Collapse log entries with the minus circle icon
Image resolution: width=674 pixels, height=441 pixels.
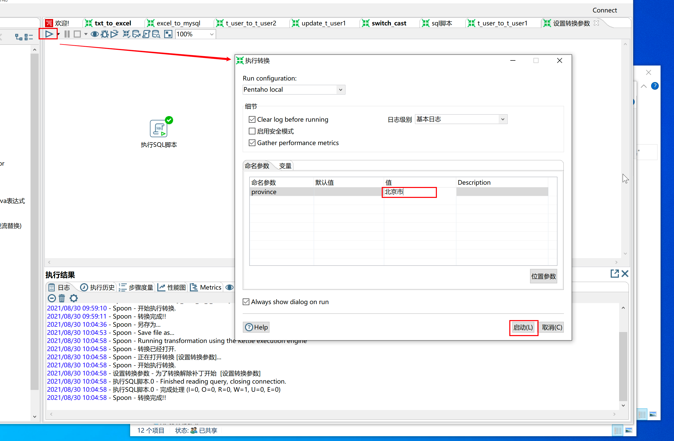click(52, 298)
